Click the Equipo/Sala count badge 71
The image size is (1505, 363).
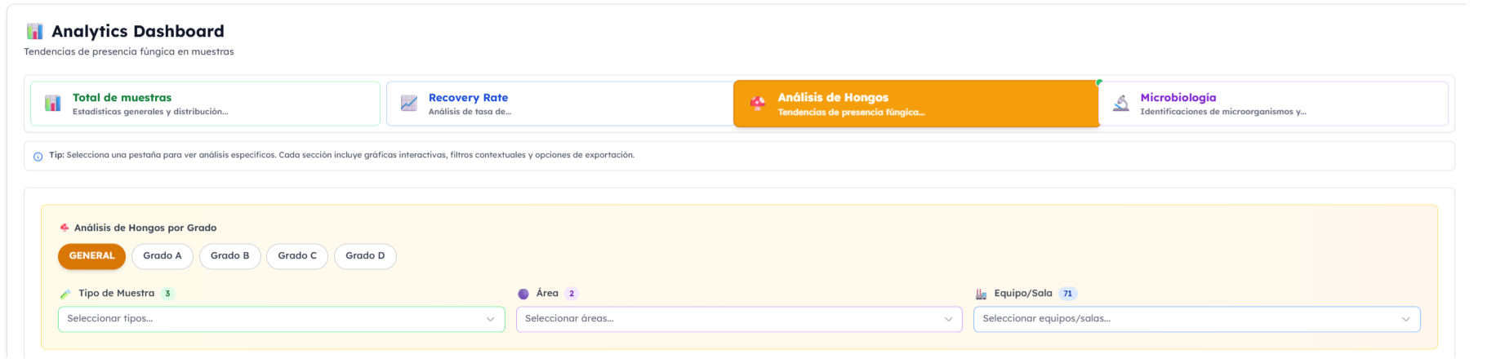[x=1067, y=294]
